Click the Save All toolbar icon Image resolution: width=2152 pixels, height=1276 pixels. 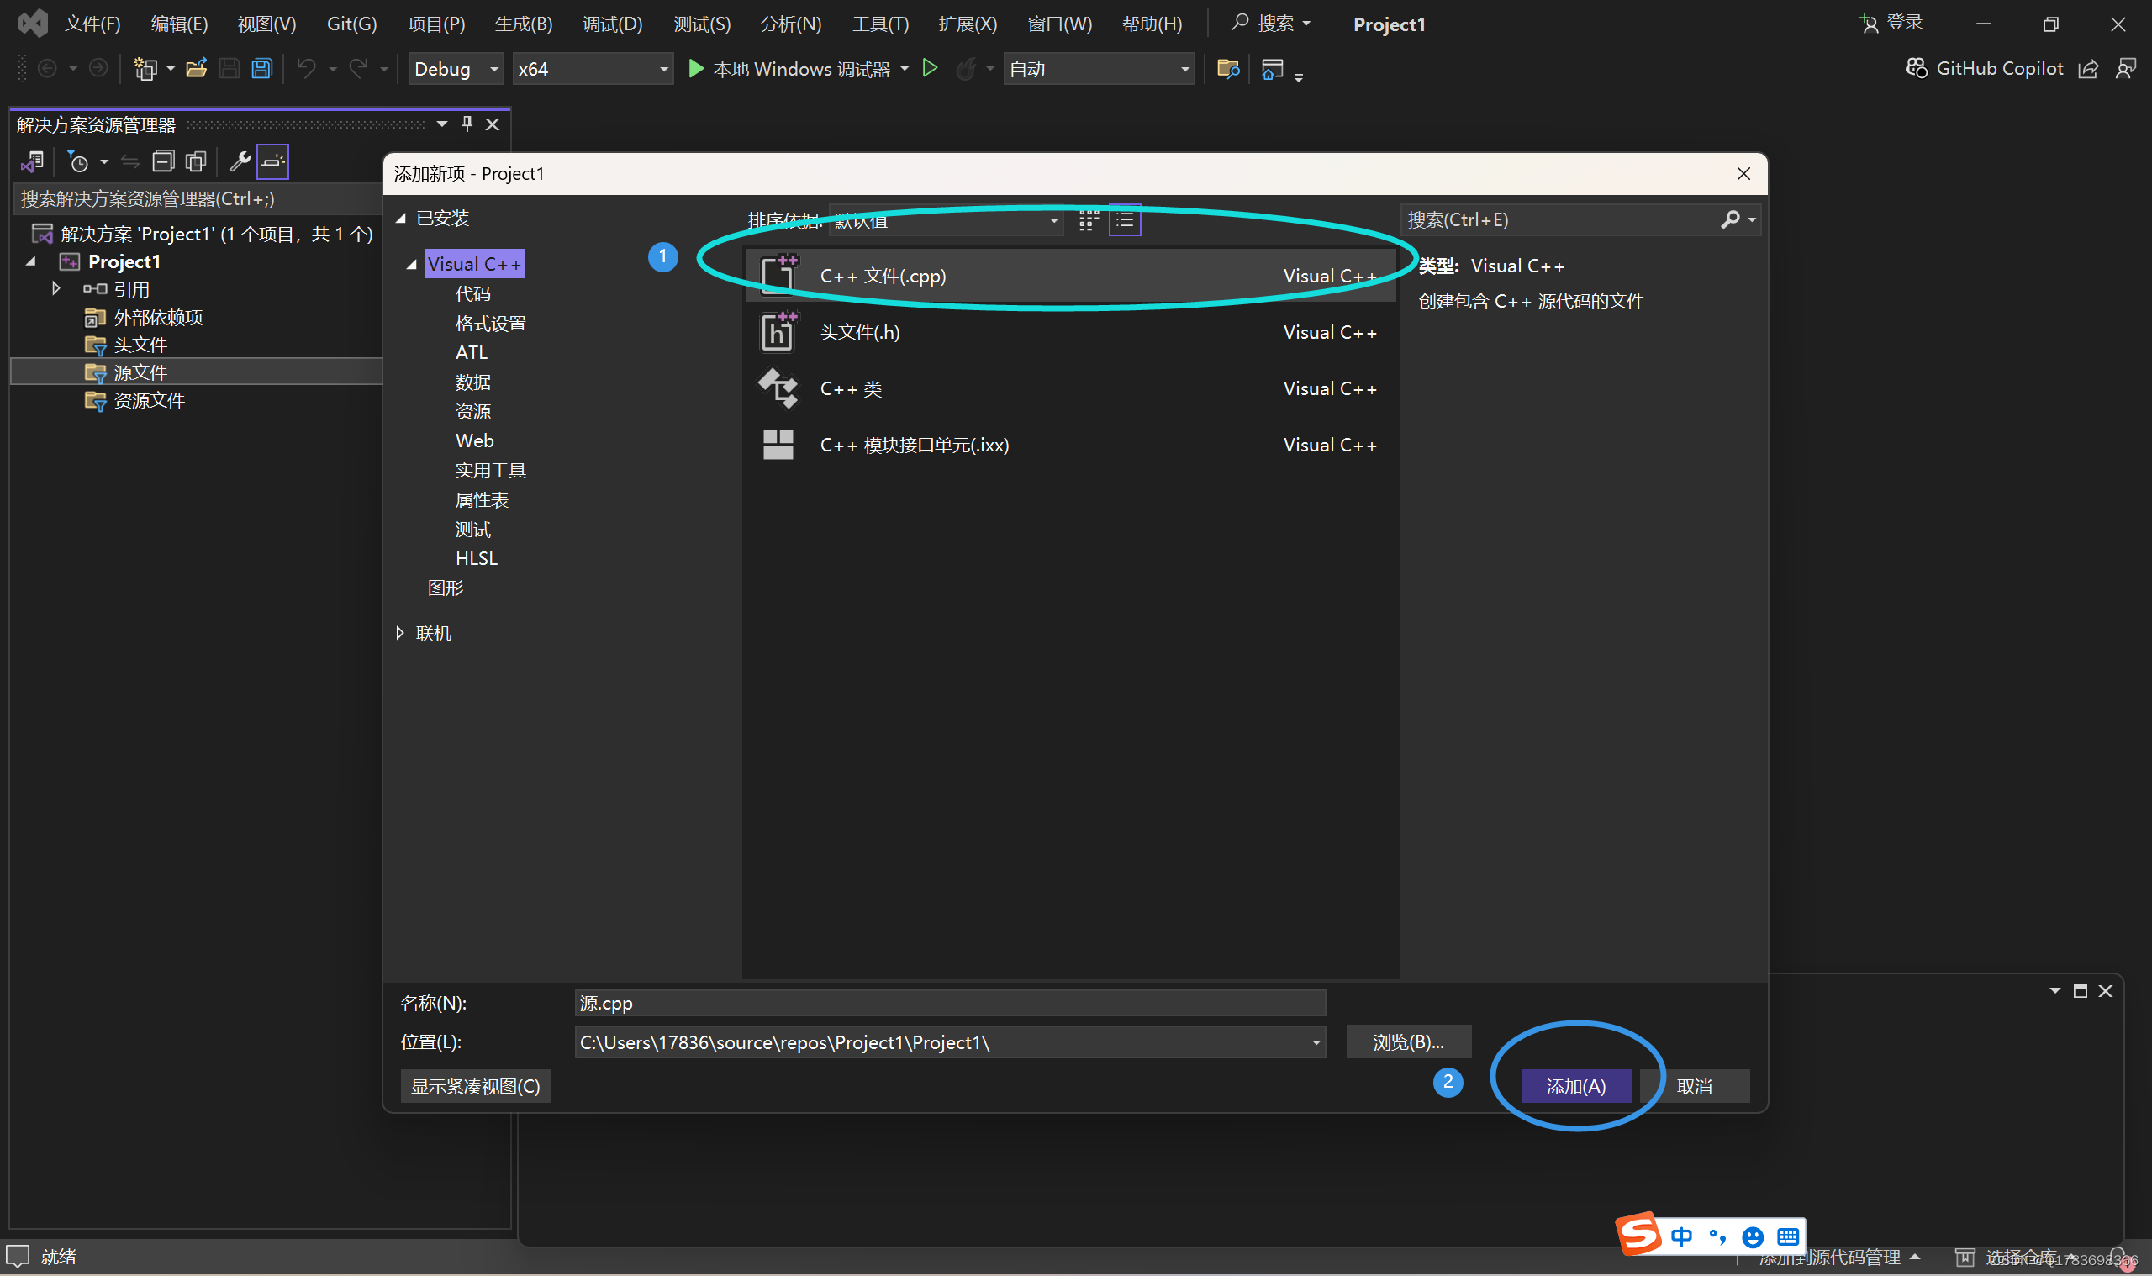tap(261, 68)
